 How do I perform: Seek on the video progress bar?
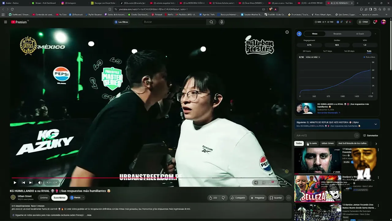150,178
